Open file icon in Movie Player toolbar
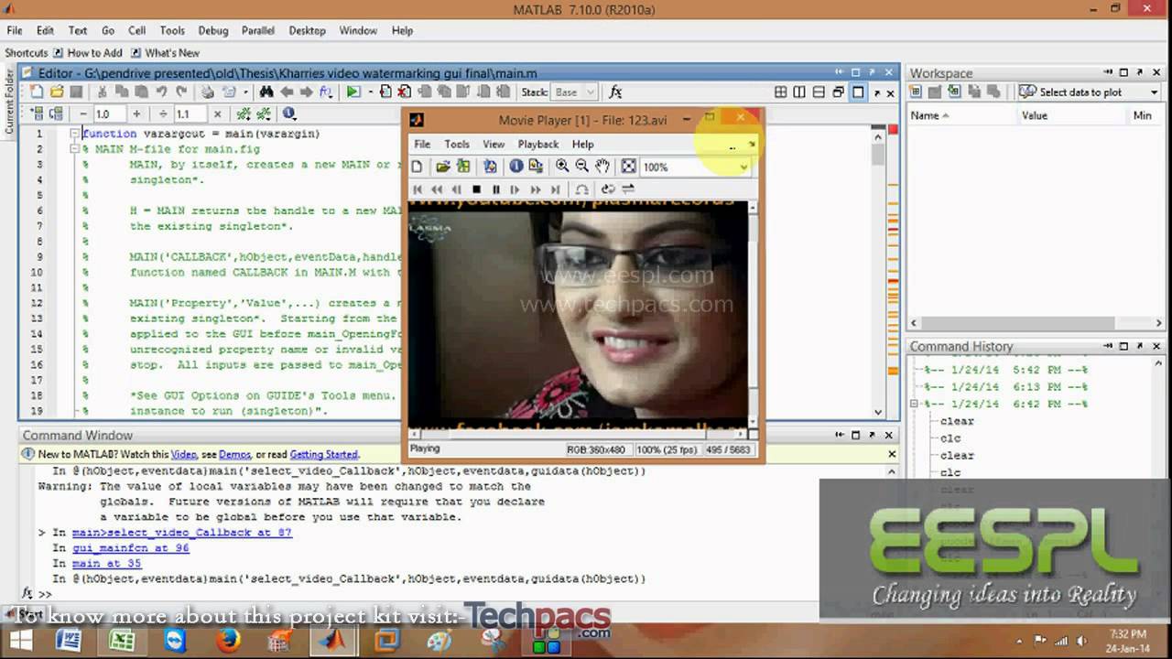Image resolution: width=1172 pixels, height=659 pixels. (443, 167)
